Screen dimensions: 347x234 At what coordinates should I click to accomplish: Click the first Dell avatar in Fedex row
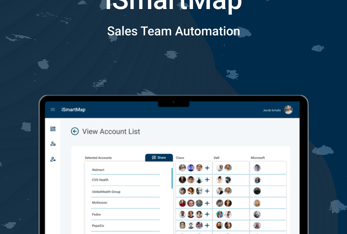(x=220, y=214)
